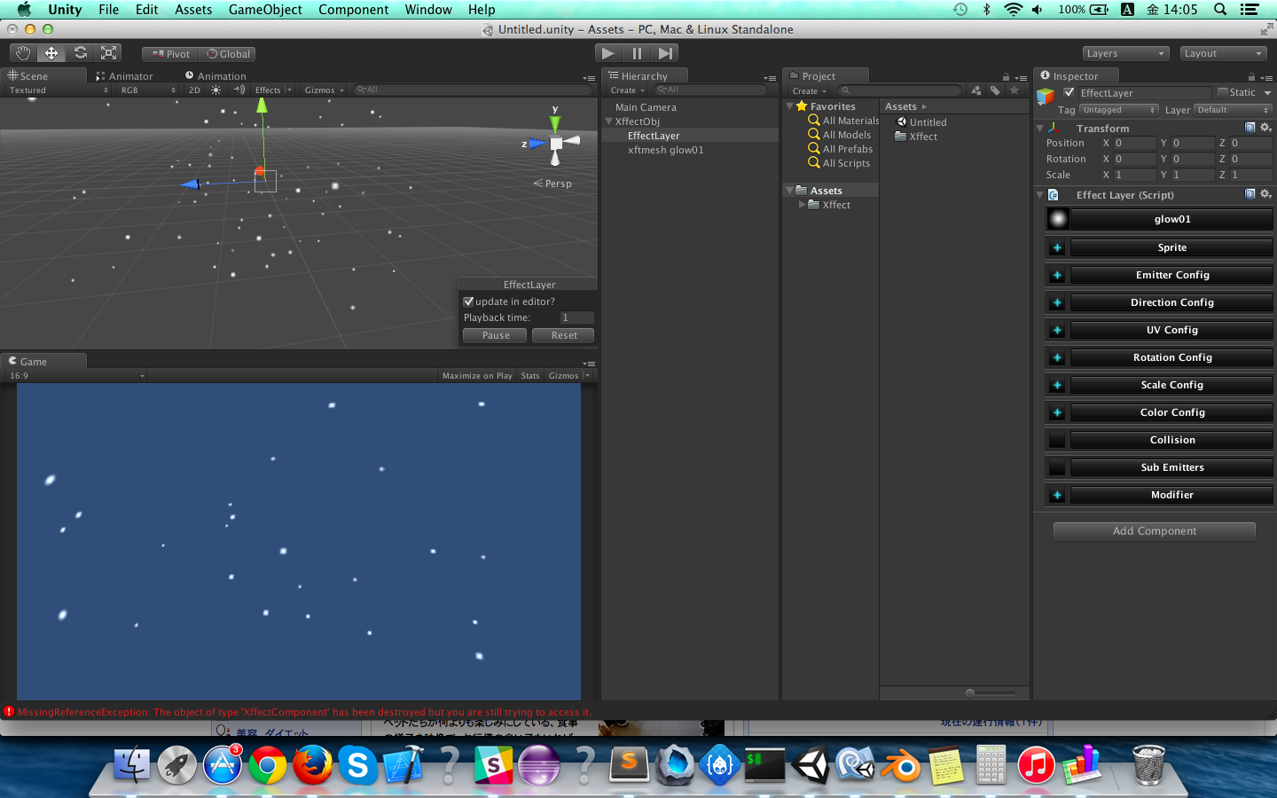Open Static options dropdown arrow

[x=1267, y=92]
